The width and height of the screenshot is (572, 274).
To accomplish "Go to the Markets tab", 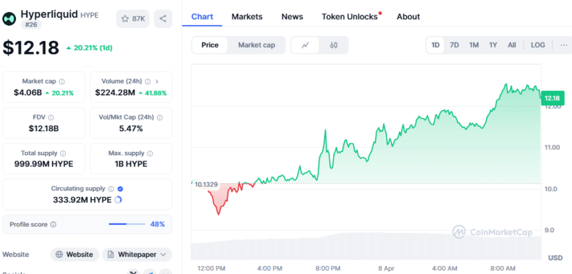I will pos(247,17).
